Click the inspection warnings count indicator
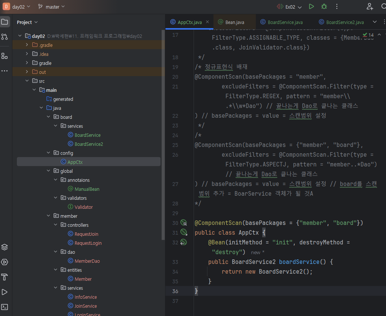386x316 pixels. point(368,35)
